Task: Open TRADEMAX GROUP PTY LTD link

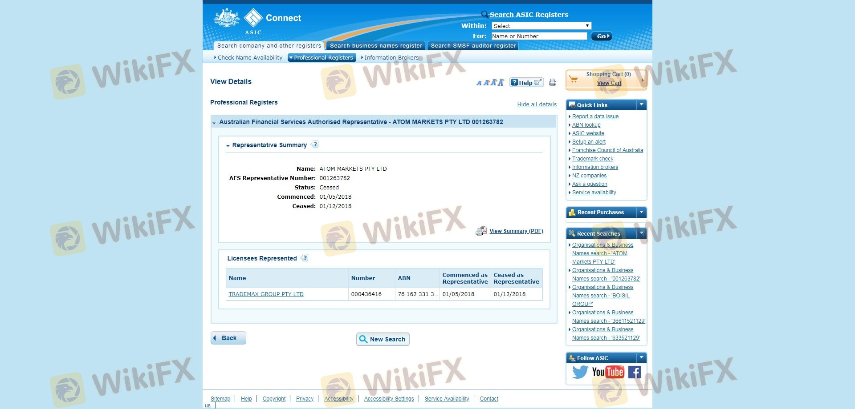Action: click(x=266, y=294)
